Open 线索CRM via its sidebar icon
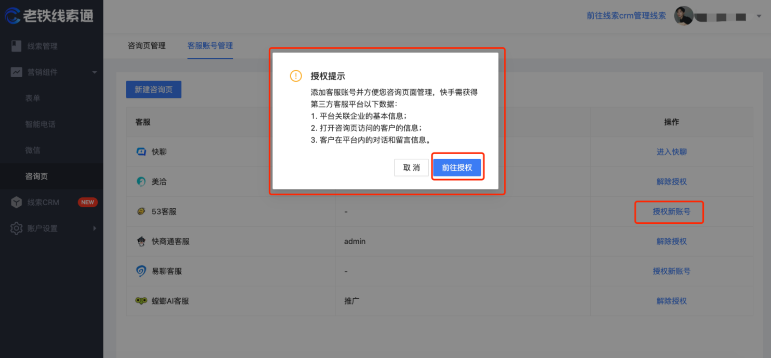Viewport: 771px width, 358px height. 16,202
